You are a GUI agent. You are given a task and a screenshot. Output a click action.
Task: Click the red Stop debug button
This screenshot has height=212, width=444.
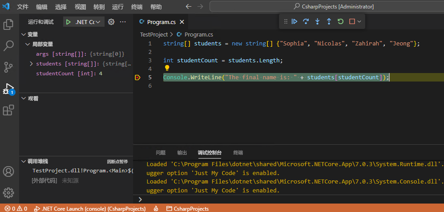[x=352, y=21]
